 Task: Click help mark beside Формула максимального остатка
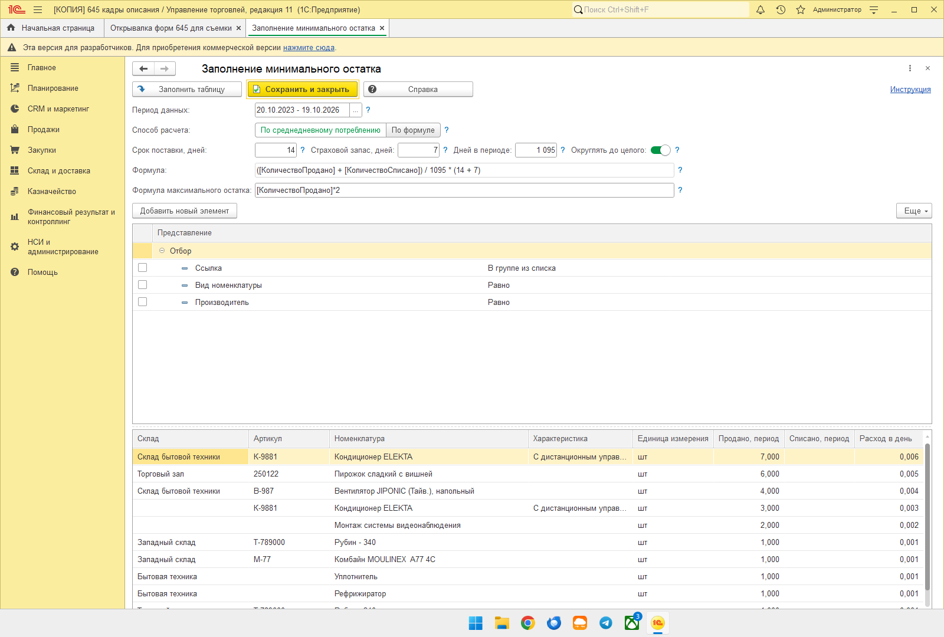coord(680,190)
